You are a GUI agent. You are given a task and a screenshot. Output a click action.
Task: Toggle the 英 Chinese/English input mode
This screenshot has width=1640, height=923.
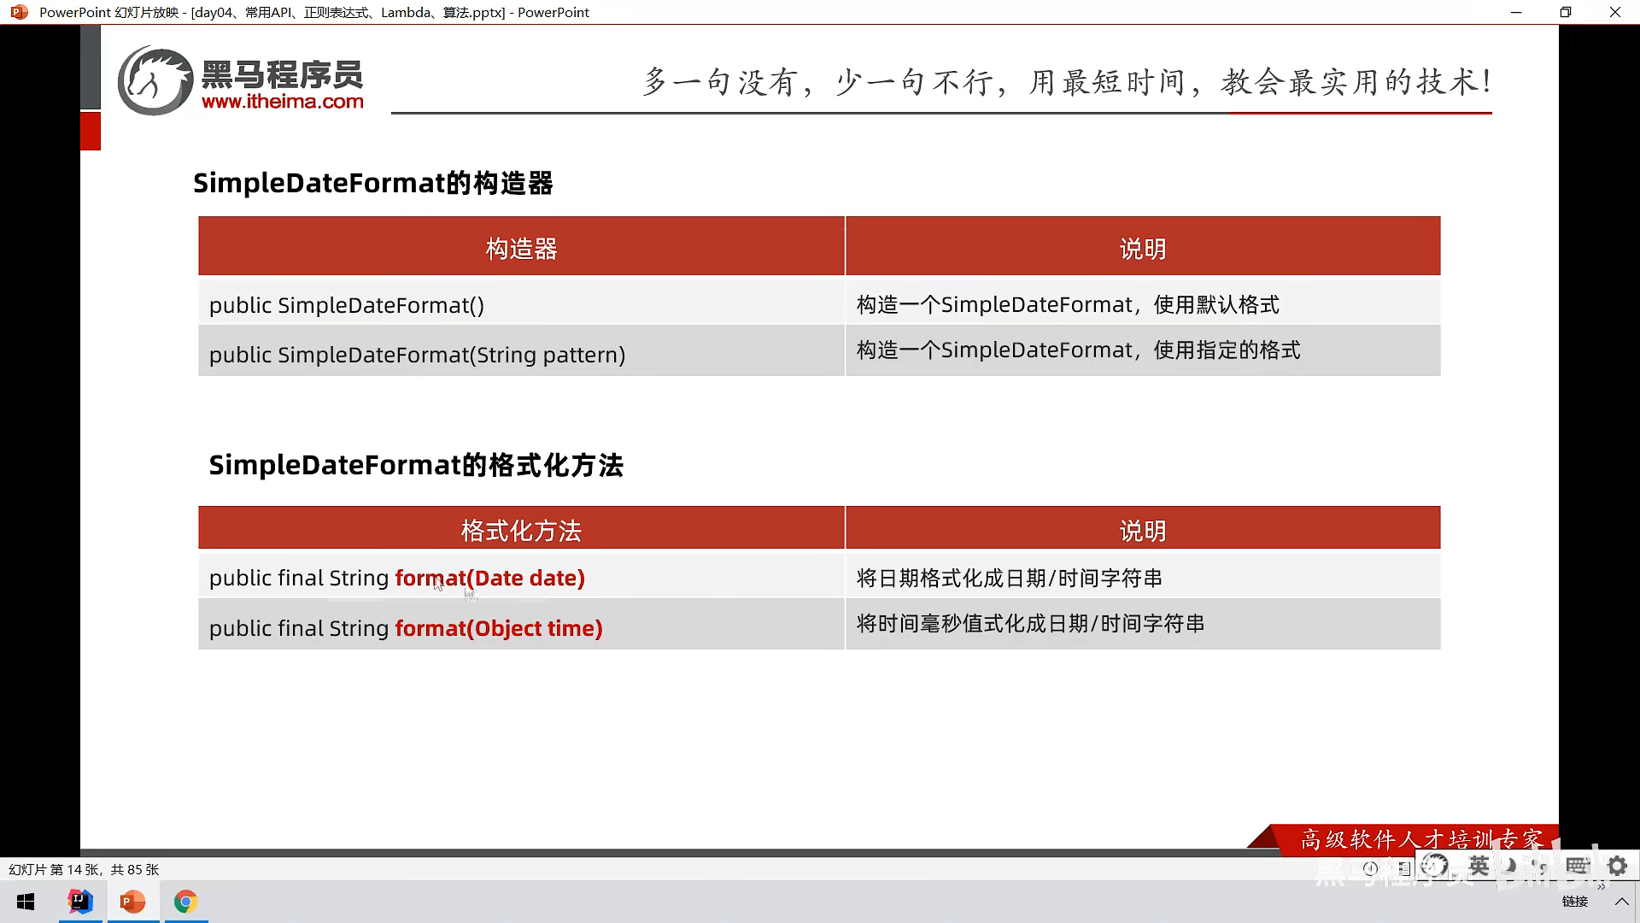[x=1479, y=866]
